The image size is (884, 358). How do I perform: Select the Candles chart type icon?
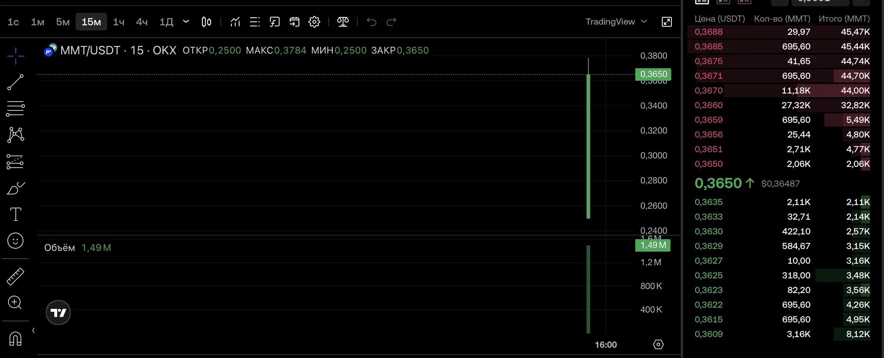coord(206,22)
